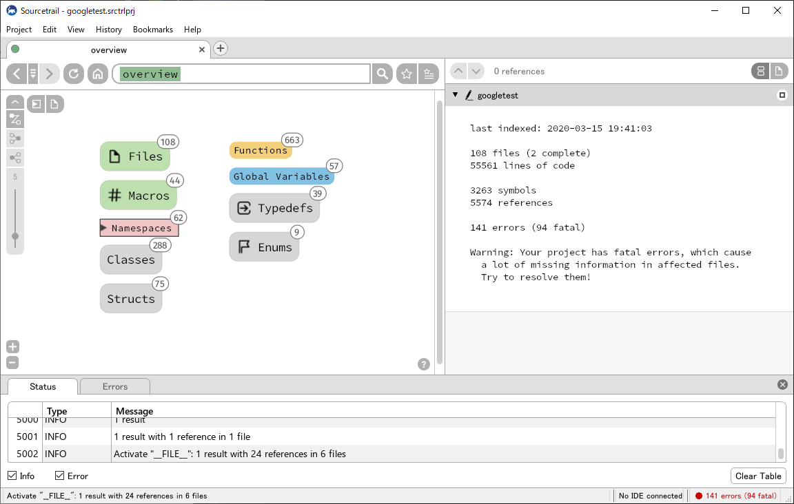The height and width of the screenshot is (504, 794).
Task: Open the Structs node
Action: 131,299
